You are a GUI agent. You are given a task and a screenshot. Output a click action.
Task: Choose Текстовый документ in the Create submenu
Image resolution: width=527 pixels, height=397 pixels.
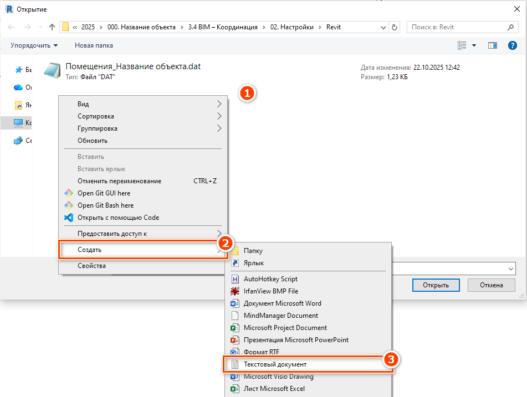tap(275, 364)
